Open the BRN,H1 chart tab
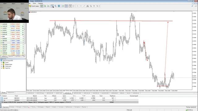 point(123,93)
